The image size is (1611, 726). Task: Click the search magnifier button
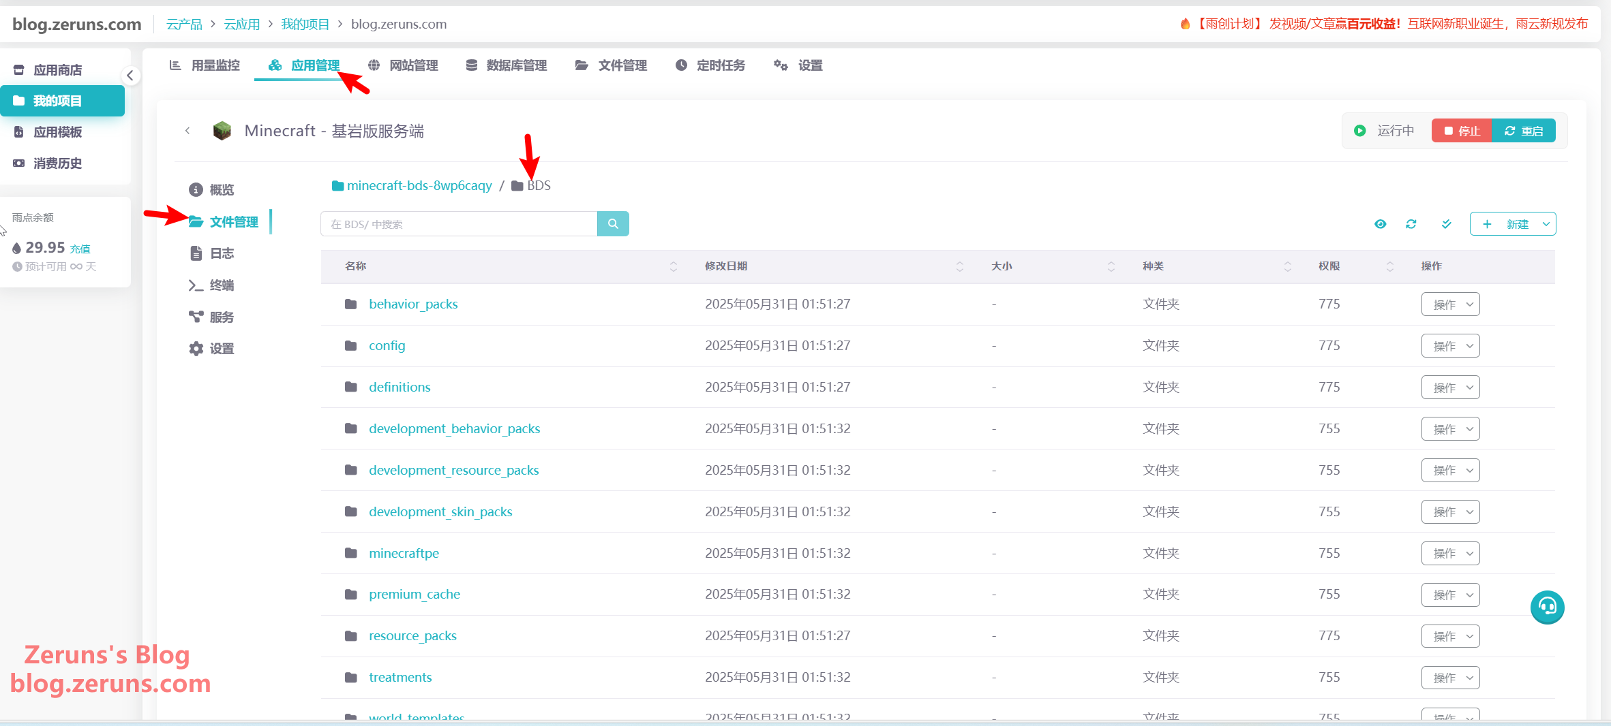612,224
